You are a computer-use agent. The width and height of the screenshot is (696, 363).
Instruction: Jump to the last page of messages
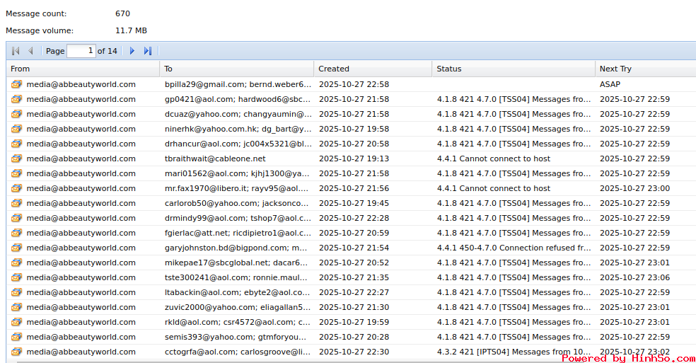(x=148, y=51)
